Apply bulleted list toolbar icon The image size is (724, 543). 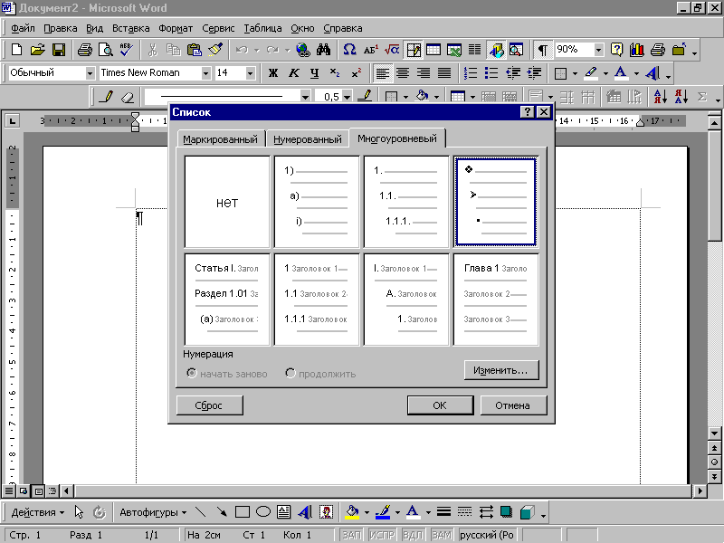(491, 73)
